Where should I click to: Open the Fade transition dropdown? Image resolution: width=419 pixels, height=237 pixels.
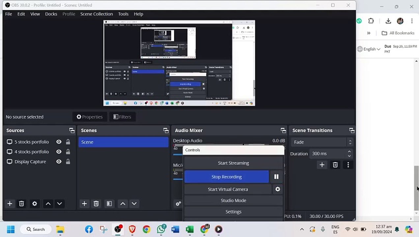[x=322, y=142]
